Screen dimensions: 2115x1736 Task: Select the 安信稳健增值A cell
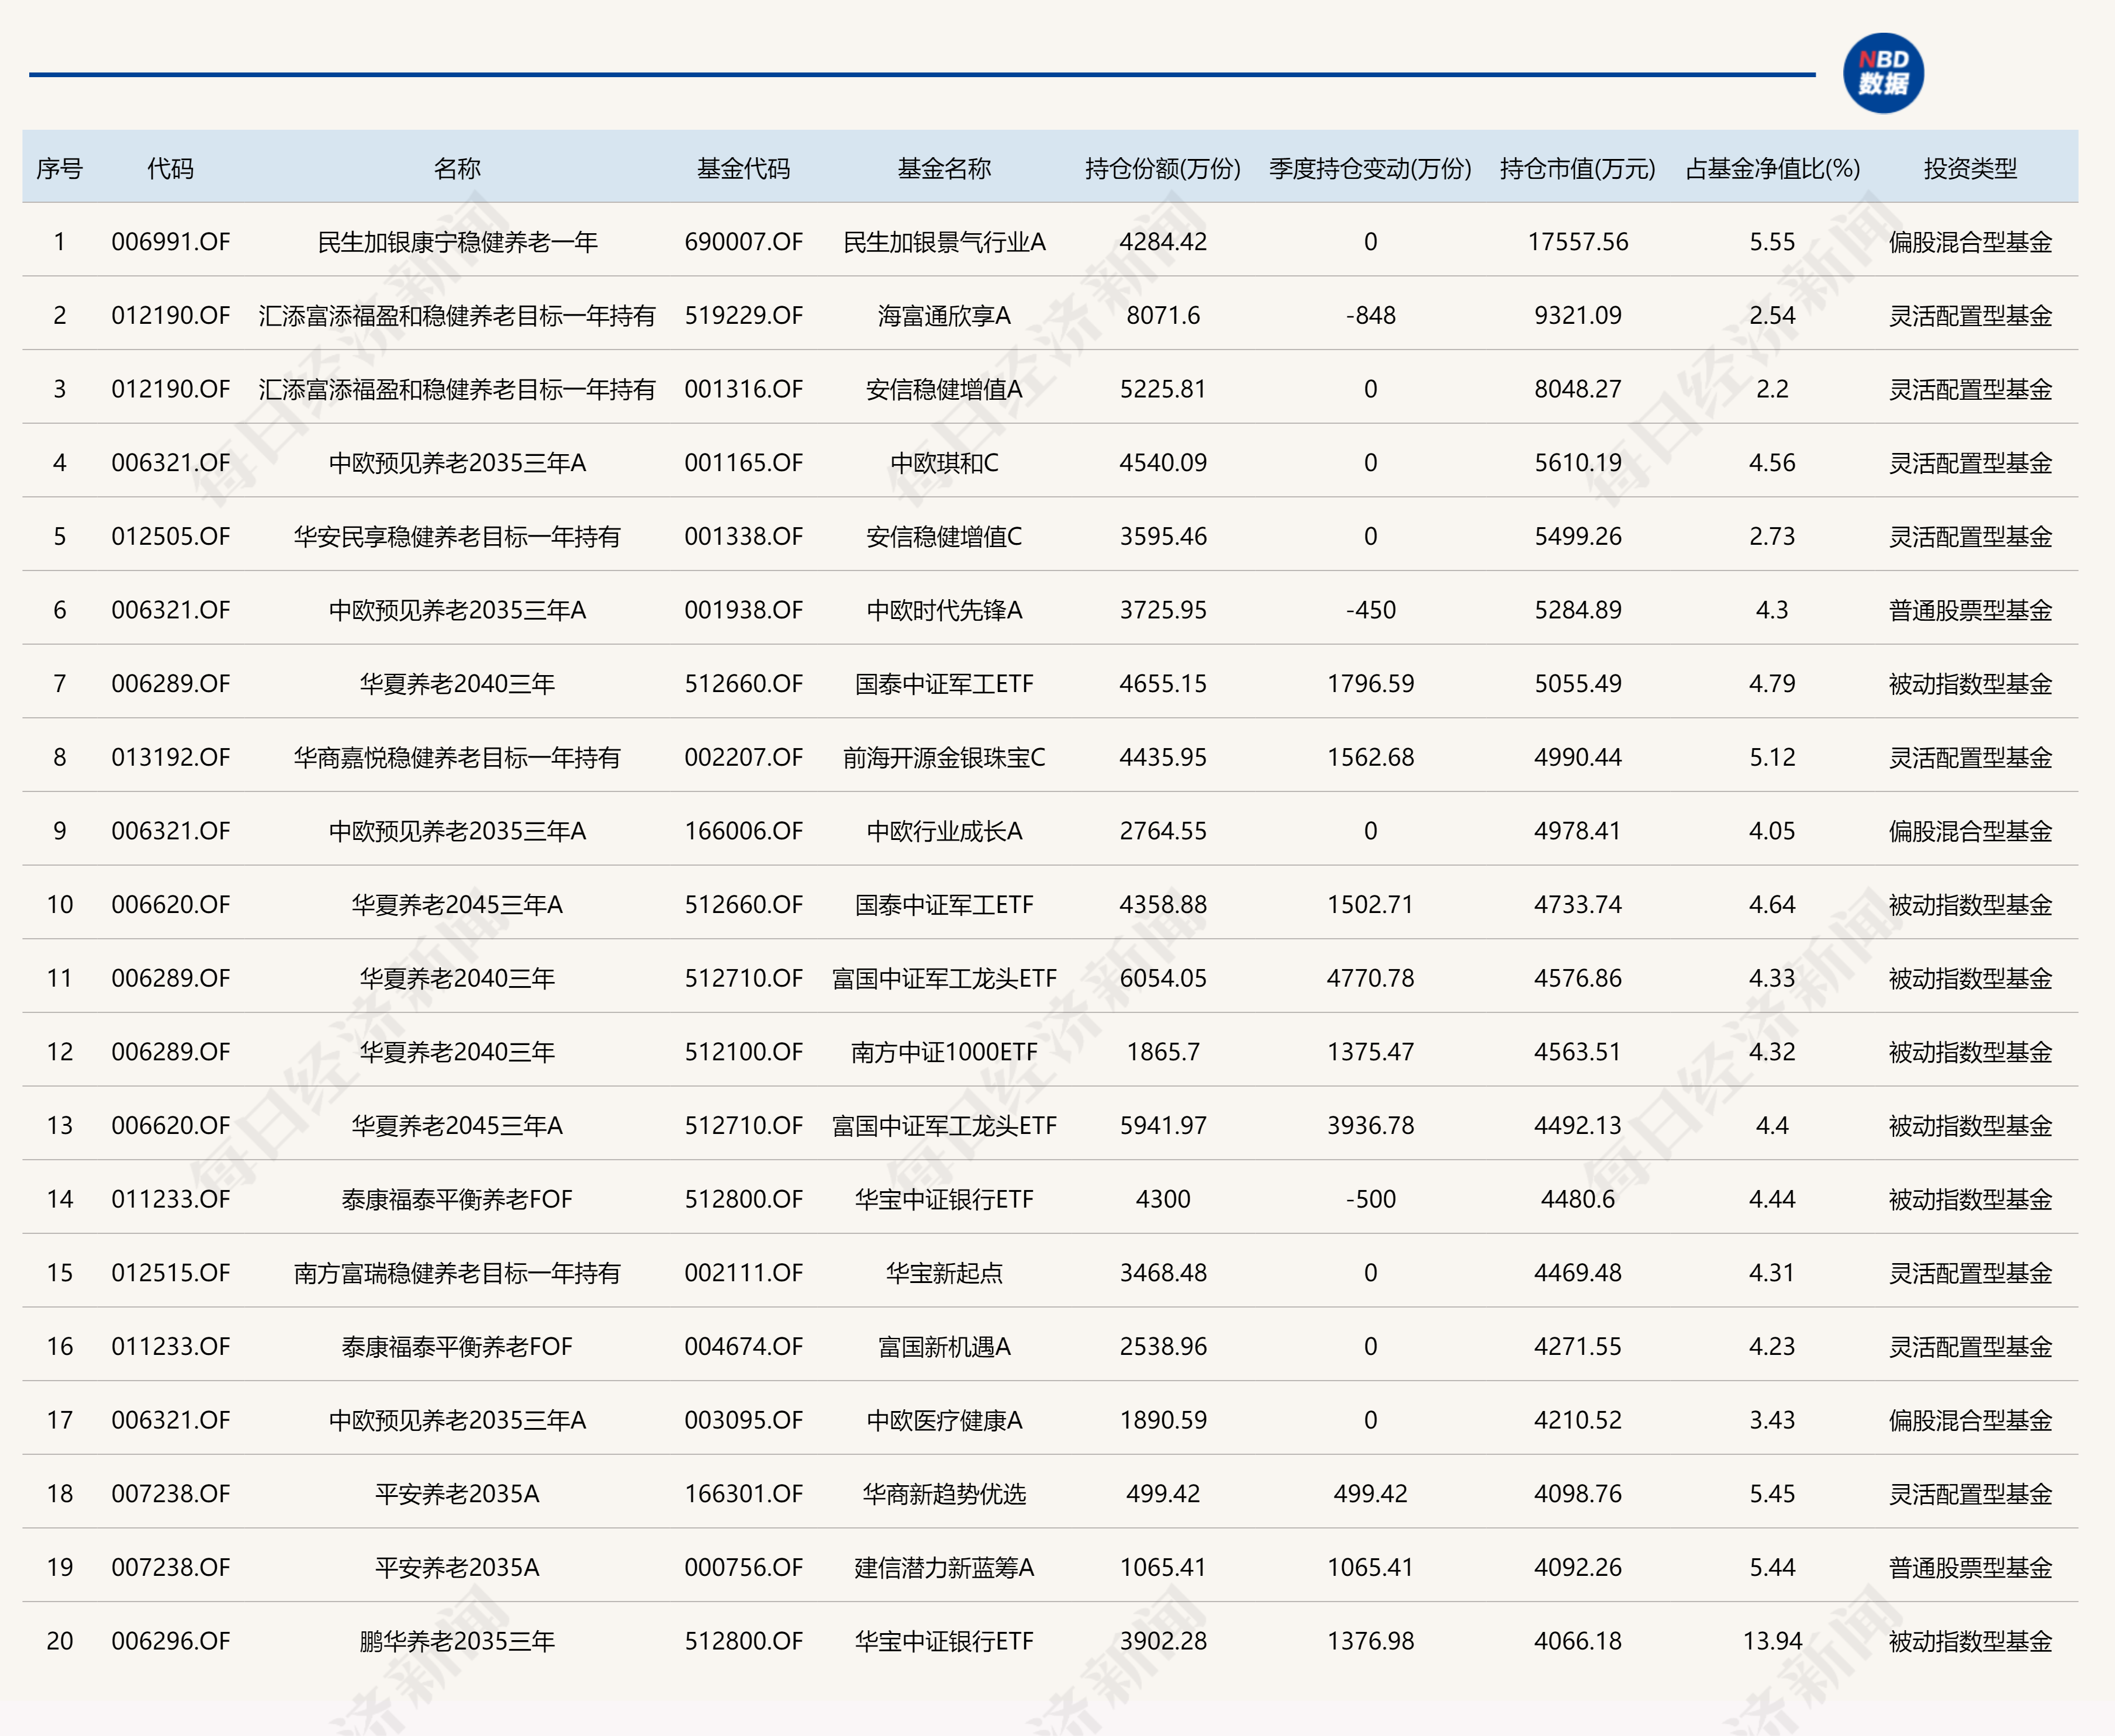[x=944, y=389]
